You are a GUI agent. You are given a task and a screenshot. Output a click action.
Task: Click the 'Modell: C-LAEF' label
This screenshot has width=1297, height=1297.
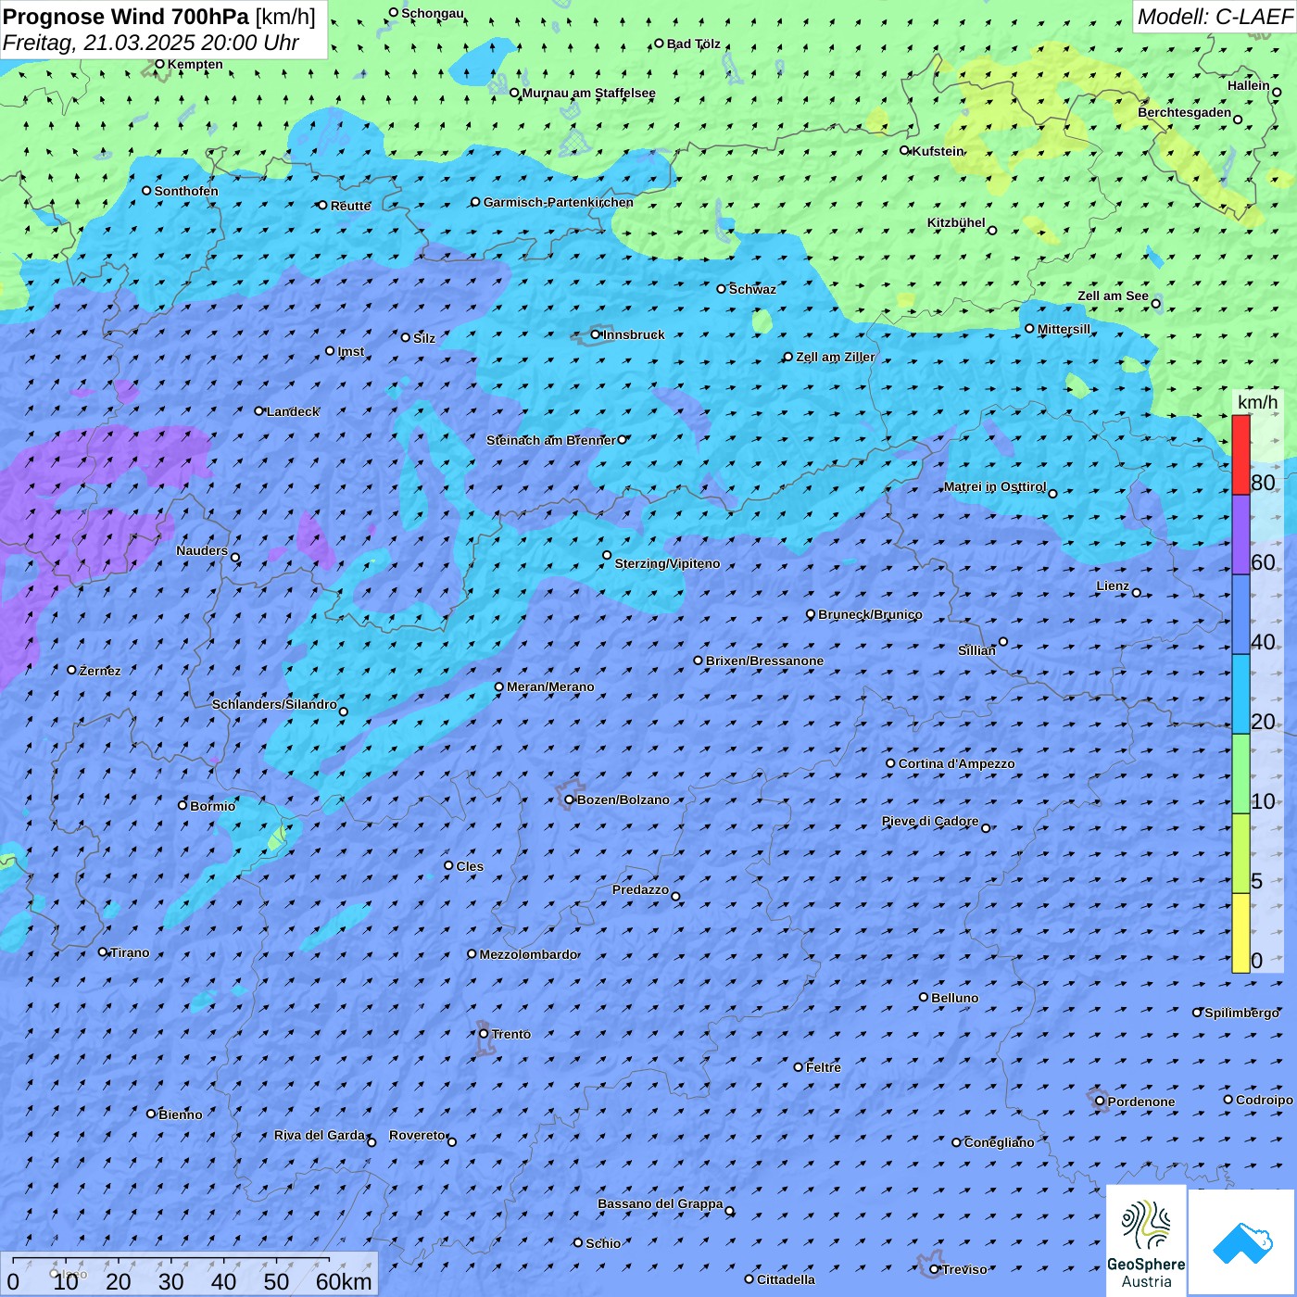coord(1215,17)
